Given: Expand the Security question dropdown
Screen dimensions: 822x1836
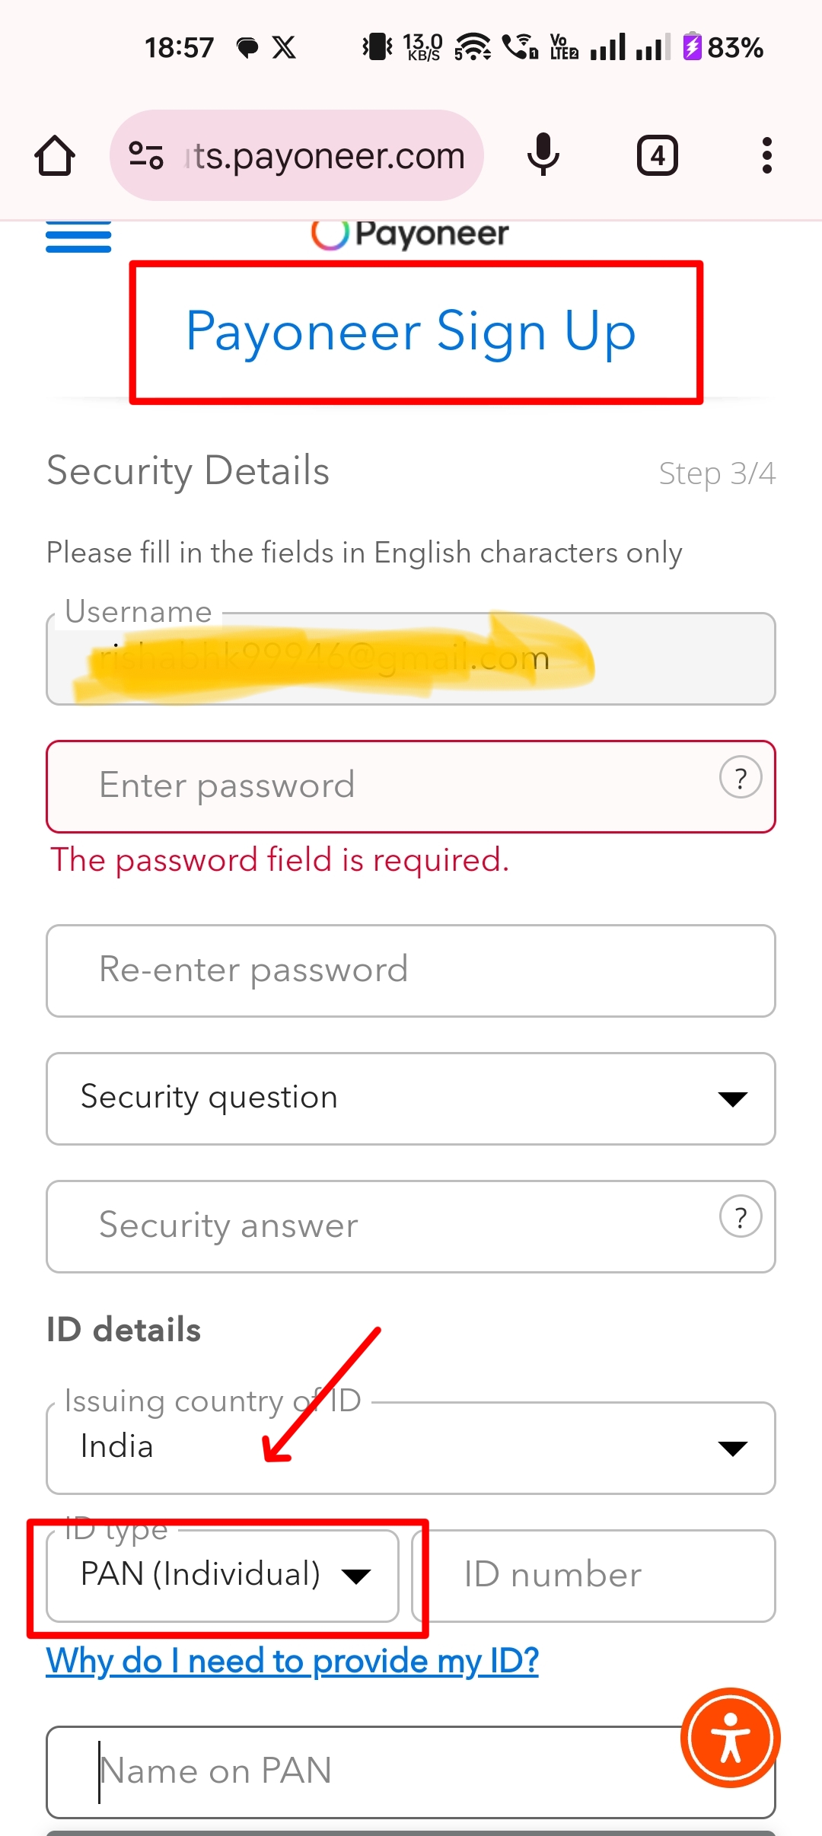Looking at the screenshot, I should 411,1098.
